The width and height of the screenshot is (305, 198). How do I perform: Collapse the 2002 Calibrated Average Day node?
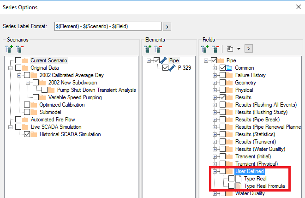[19, 76]
